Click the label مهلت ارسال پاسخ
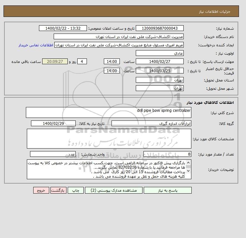This screenshot has height=238, width=246. 218,62
